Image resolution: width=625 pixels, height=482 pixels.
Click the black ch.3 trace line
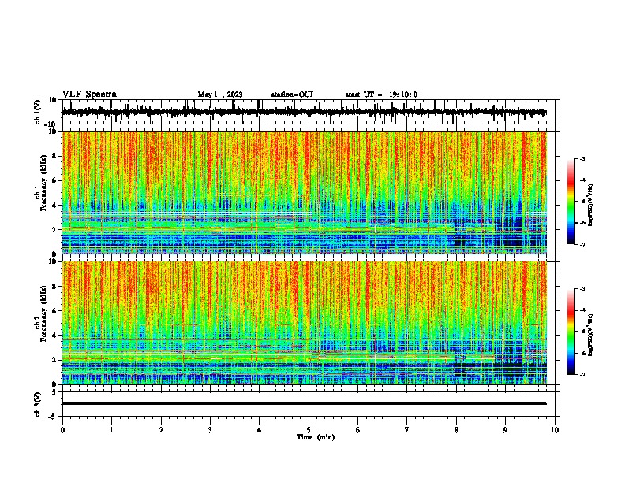pos(305,403)
